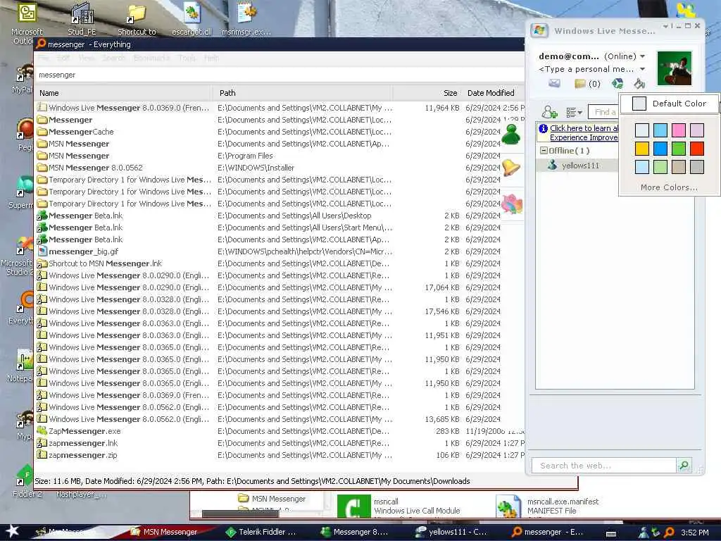Screen dimensions: 721x541
Task: Select the messenger_big.gif file row
Action: pyautogui.click(x=280, y=251)
